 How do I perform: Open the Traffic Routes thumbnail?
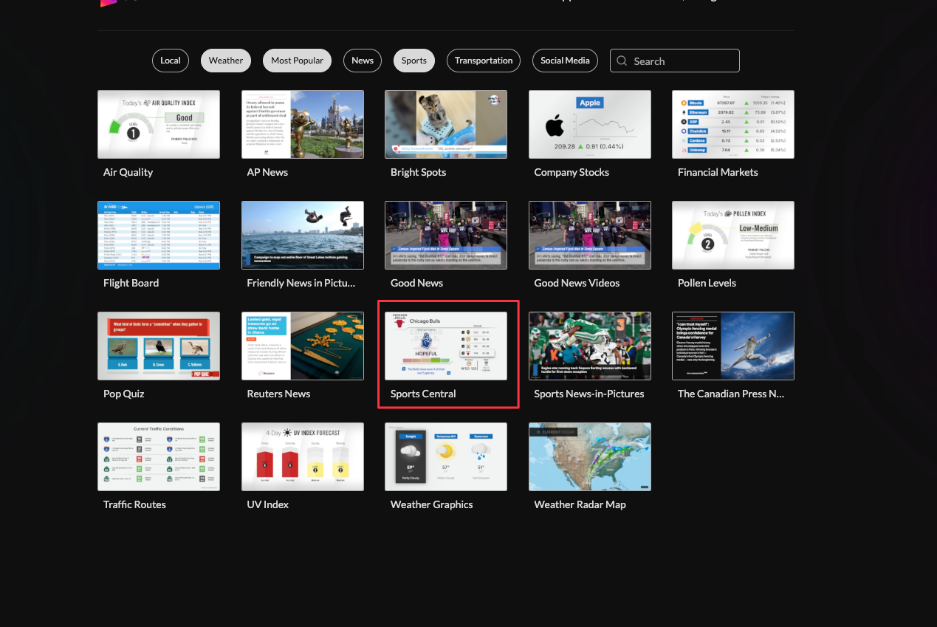pos(159,456)
